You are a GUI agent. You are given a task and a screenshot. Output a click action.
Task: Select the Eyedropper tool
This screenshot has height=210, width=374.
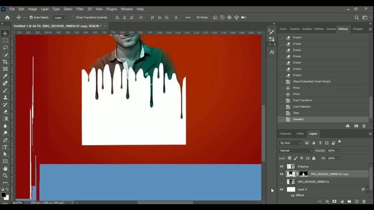5,76
